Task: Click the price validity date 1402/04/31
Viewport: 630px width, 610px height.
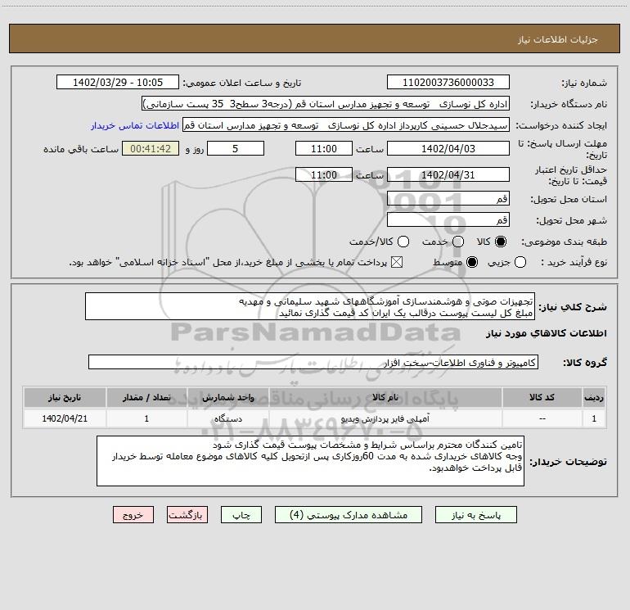Action: [448, 175]
